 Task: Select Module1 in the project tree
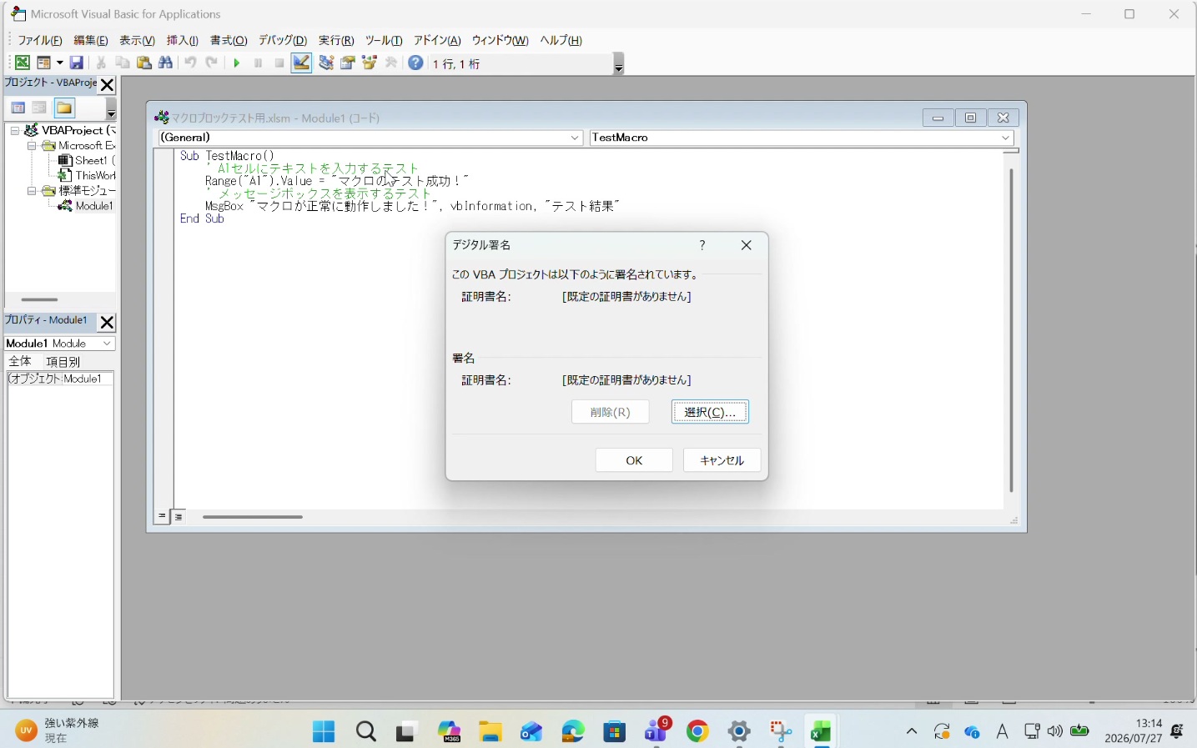(86, 206)
